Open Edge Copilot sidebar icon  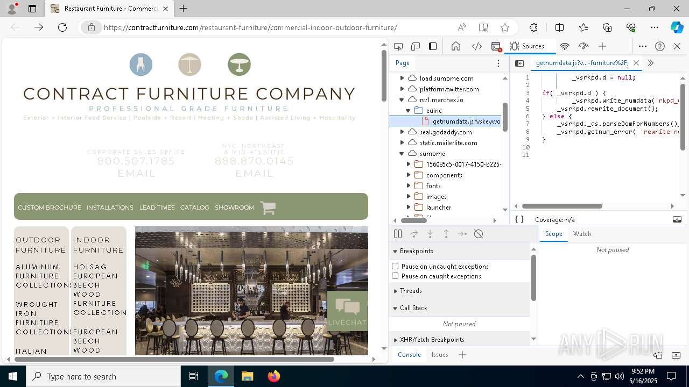677,27
